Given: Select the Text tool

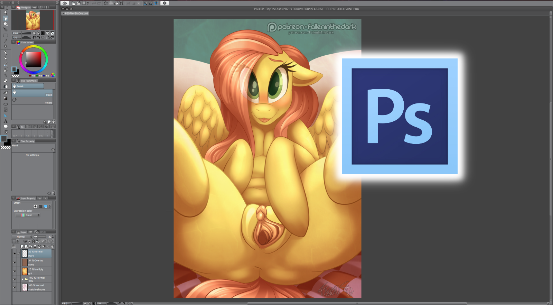Looking at the screenshot, I should pos(6,121).
